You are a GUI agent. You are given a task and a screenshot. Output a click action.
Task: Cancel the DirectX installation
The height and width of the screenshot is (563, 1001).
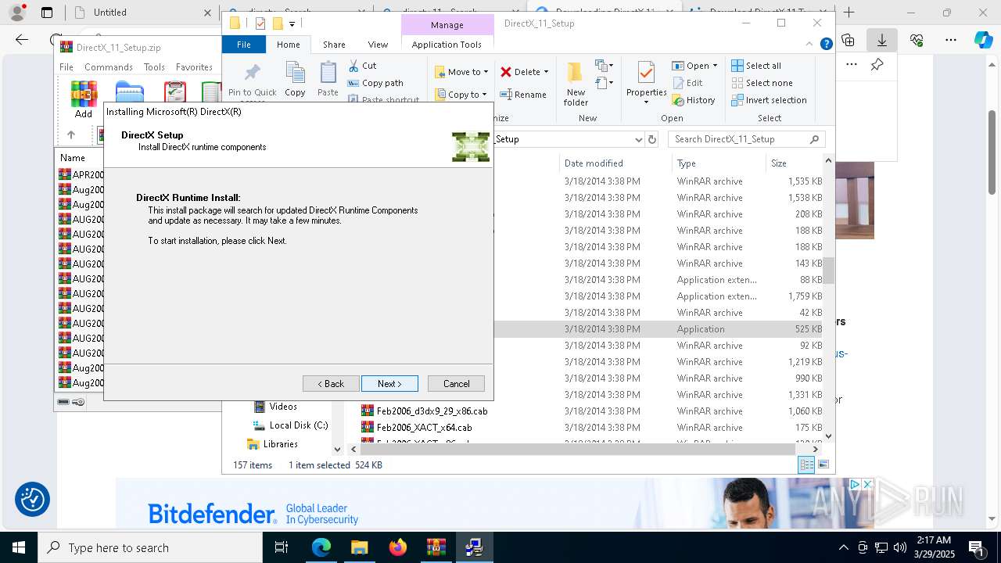pyautogui.click(x=456, y=384)
